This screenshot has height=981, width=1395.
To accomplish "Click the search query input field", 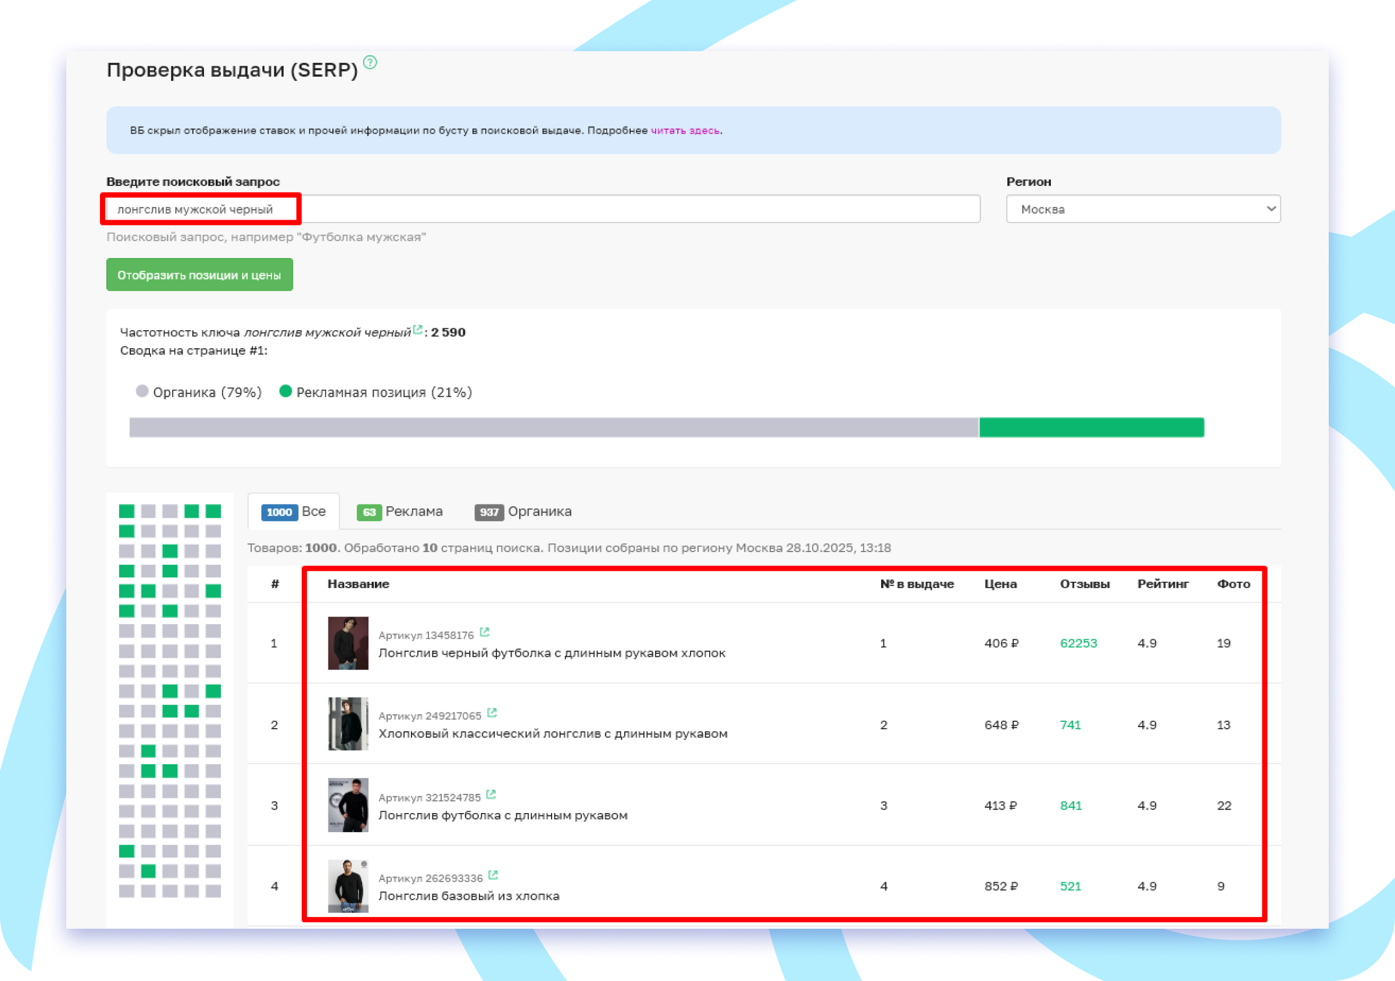I will click(x=425, y=209).
